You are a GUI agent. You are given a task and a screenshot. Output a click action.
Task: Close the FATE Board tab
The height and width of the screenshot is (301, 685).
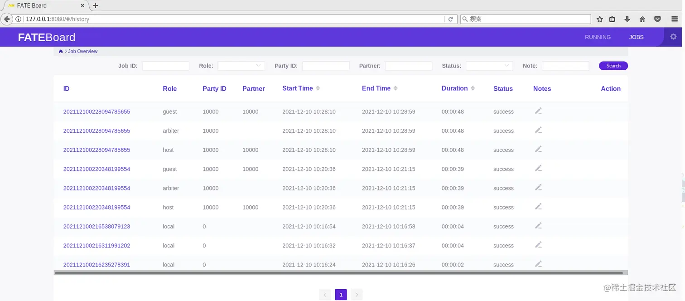tap(82, 5)
